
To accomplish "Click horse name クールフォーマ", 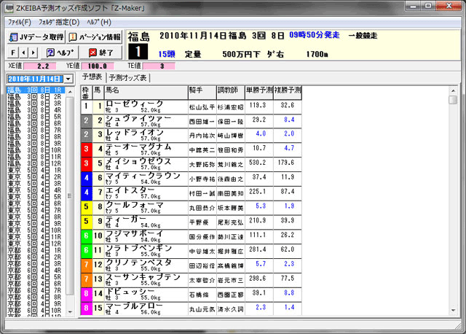I will click(x=135, y=204).
